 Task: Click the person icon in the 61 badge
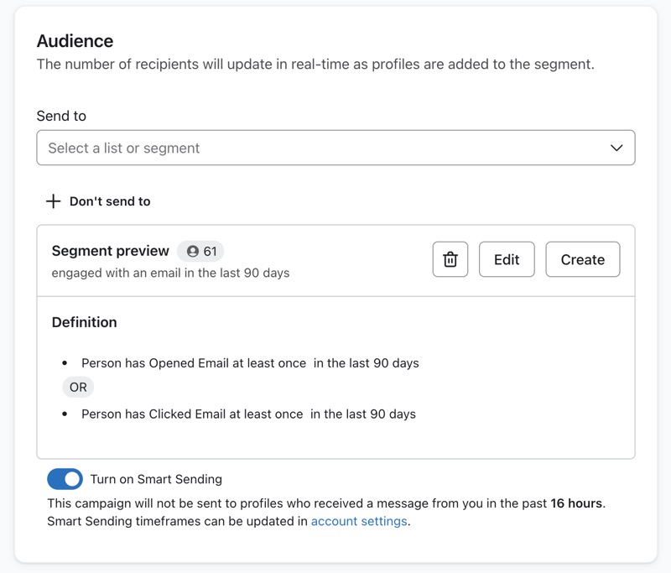coord(193,251)
